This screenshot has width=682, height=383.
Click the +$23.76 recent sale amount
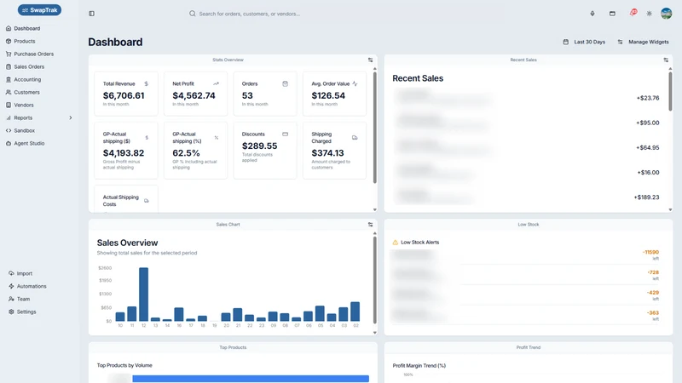tap(648, 98)
